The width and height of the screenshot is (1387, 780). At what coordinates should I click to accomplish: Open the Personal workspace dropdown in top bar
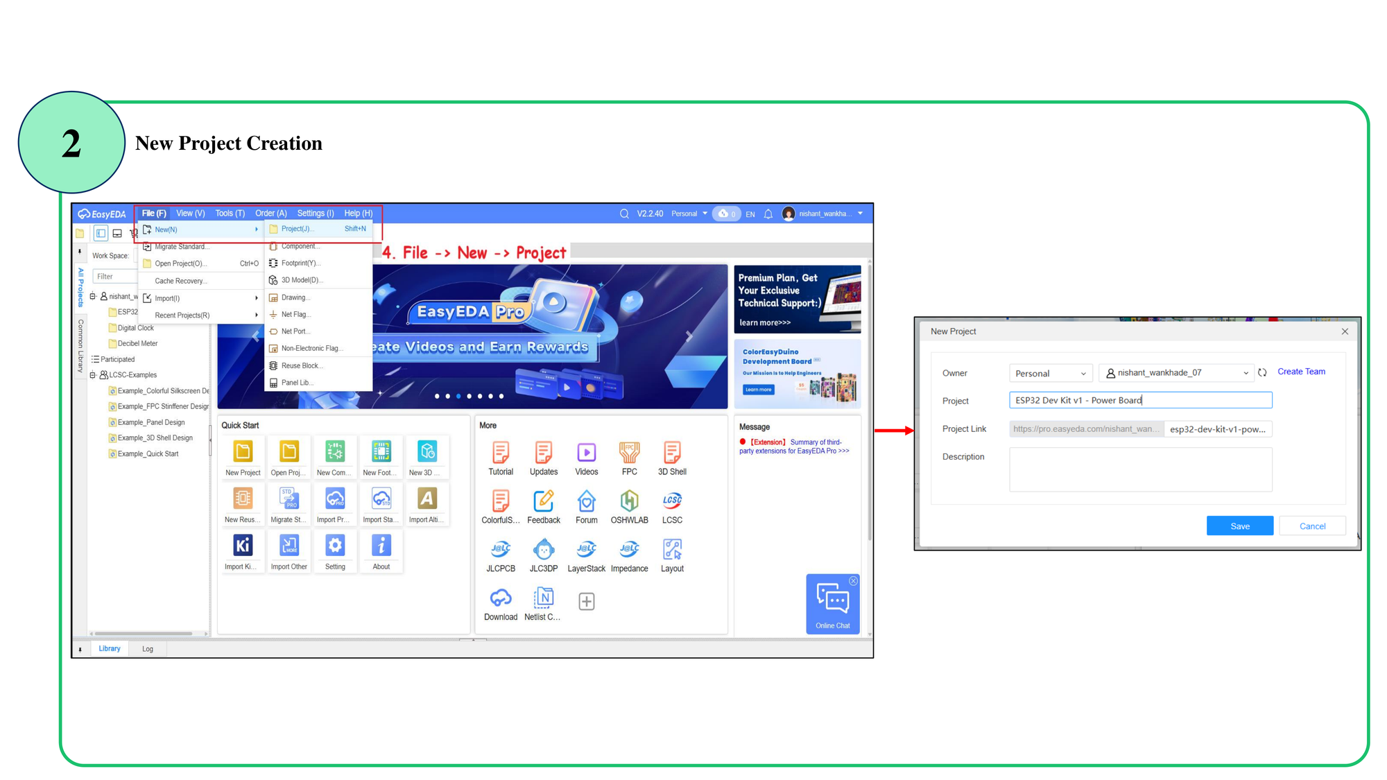[x=689, y=214]
